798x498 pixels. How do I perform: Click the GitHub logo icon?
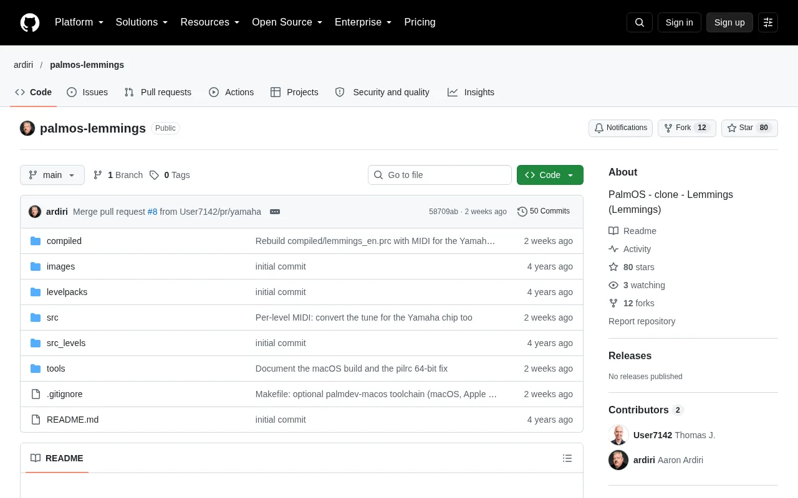pyautogui.click(x=30, y=22)
